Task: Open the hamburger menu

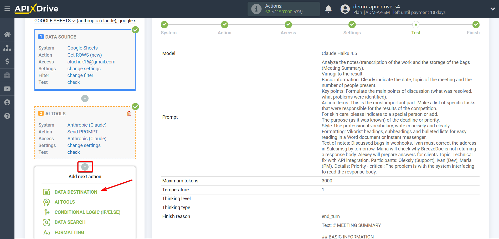Action: pyautogui.click(x=7, y=9)
